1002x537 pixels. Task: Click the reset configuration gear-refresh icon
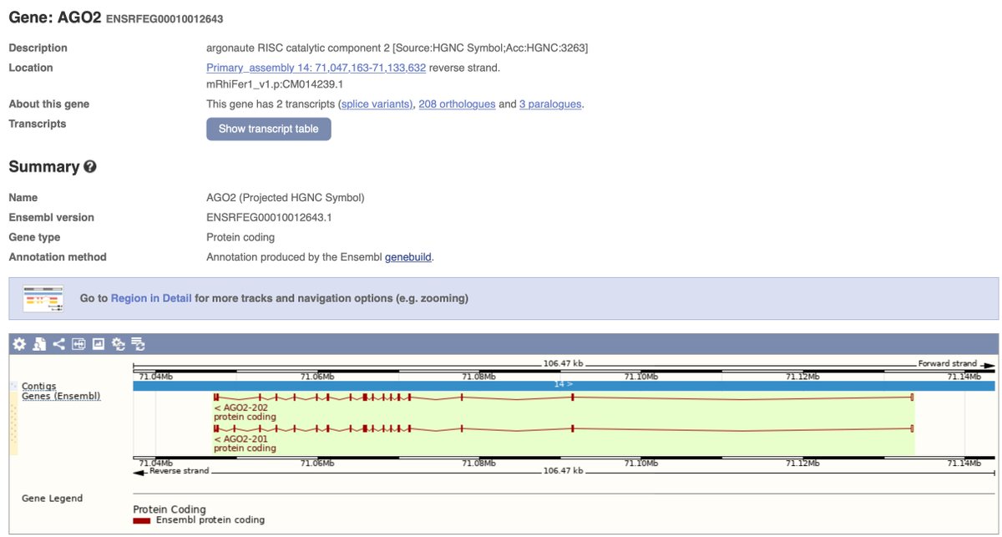coord(118,343)
